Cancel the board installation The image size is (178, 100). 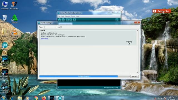coord(134,76)
